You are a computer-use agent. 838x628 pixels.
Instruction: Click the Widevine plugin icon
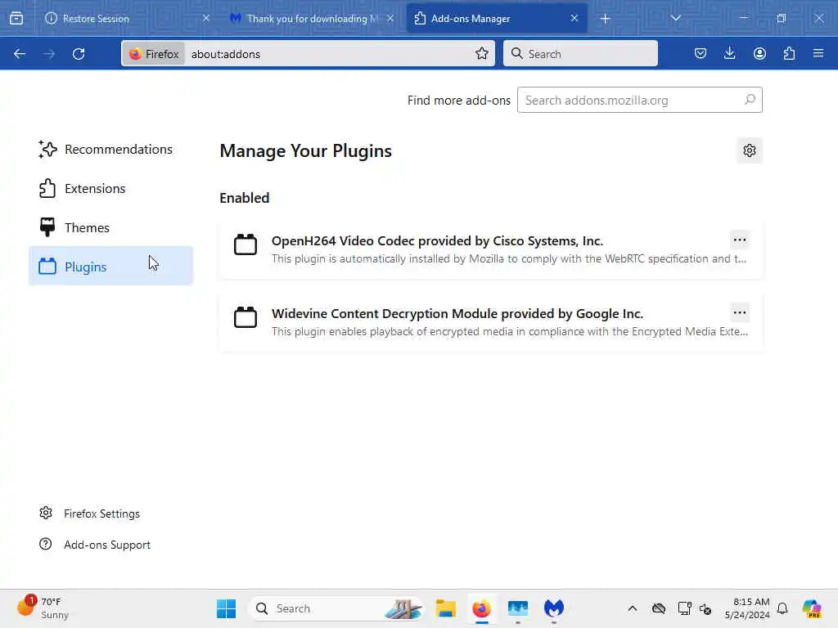coord(246,317)
